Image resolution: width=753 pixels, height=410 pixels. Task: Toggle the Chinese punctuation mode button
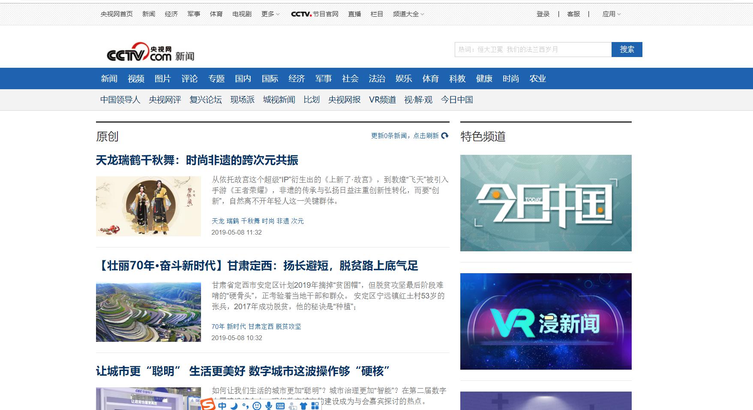[x=245, y=406]
